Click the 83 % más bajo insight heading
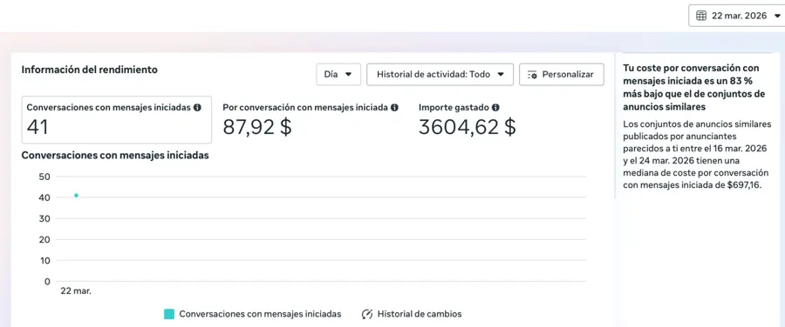This screenshot has width=785, height=327. point(694,87)
